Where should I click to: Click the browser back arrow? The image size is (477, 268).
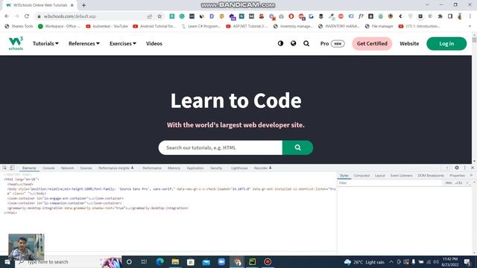coord(7,16)
